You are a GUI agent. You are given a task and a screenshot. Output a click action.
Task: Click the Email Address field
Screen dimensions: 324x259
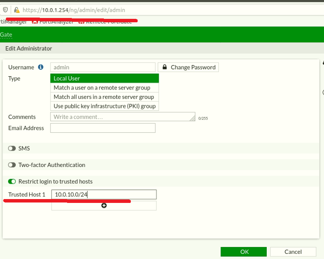point(103,128)
